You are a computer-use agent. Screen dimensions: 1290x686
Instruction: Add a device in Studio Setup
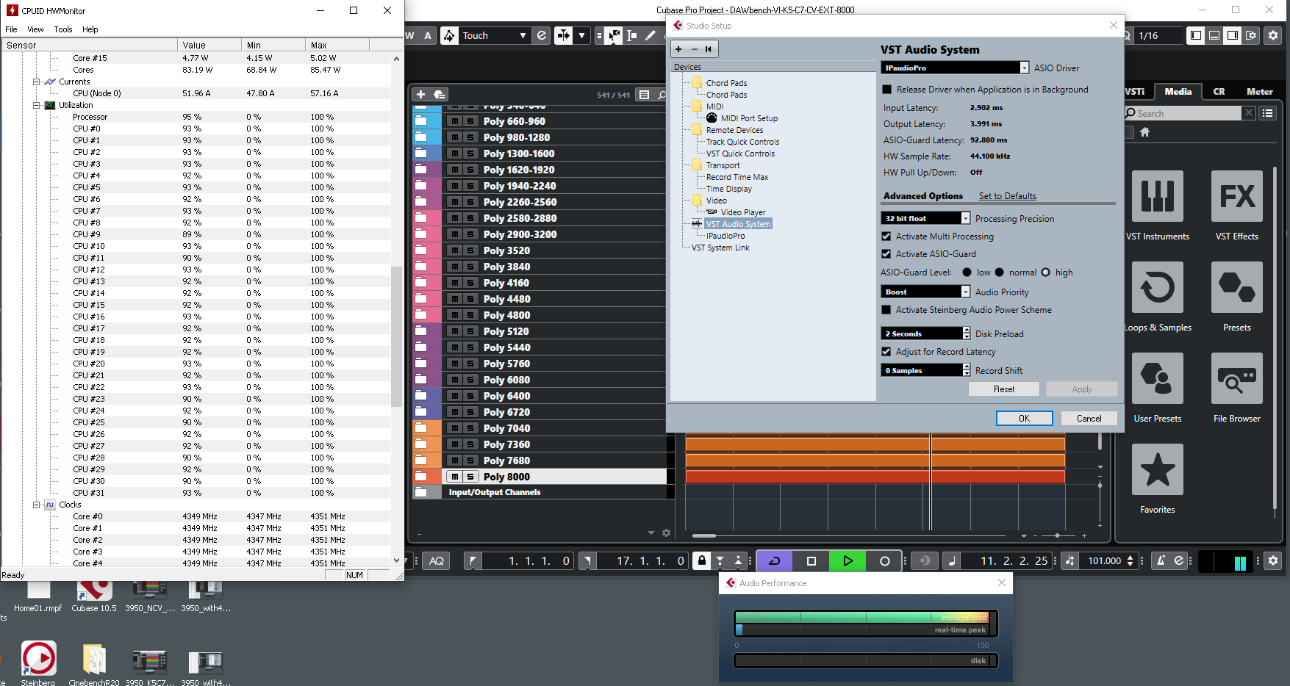coord(678,49)
